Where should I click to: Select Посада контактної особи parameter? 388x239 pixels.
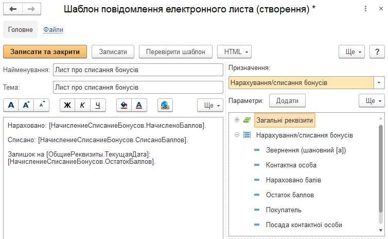[304, 225]
